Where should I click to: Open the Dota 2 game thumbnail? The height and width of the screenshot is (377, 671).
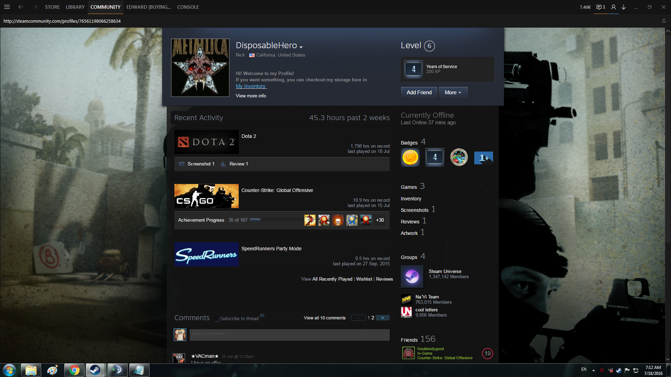[x=206, y=142]
